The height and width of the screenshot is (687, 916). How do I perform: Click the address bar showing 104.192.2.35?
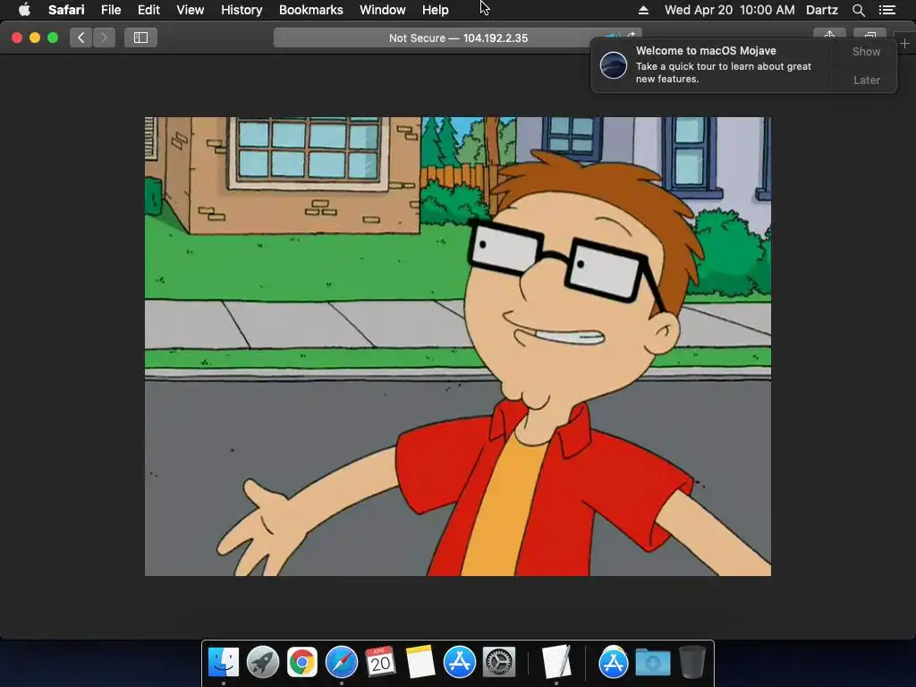[457, 38]
